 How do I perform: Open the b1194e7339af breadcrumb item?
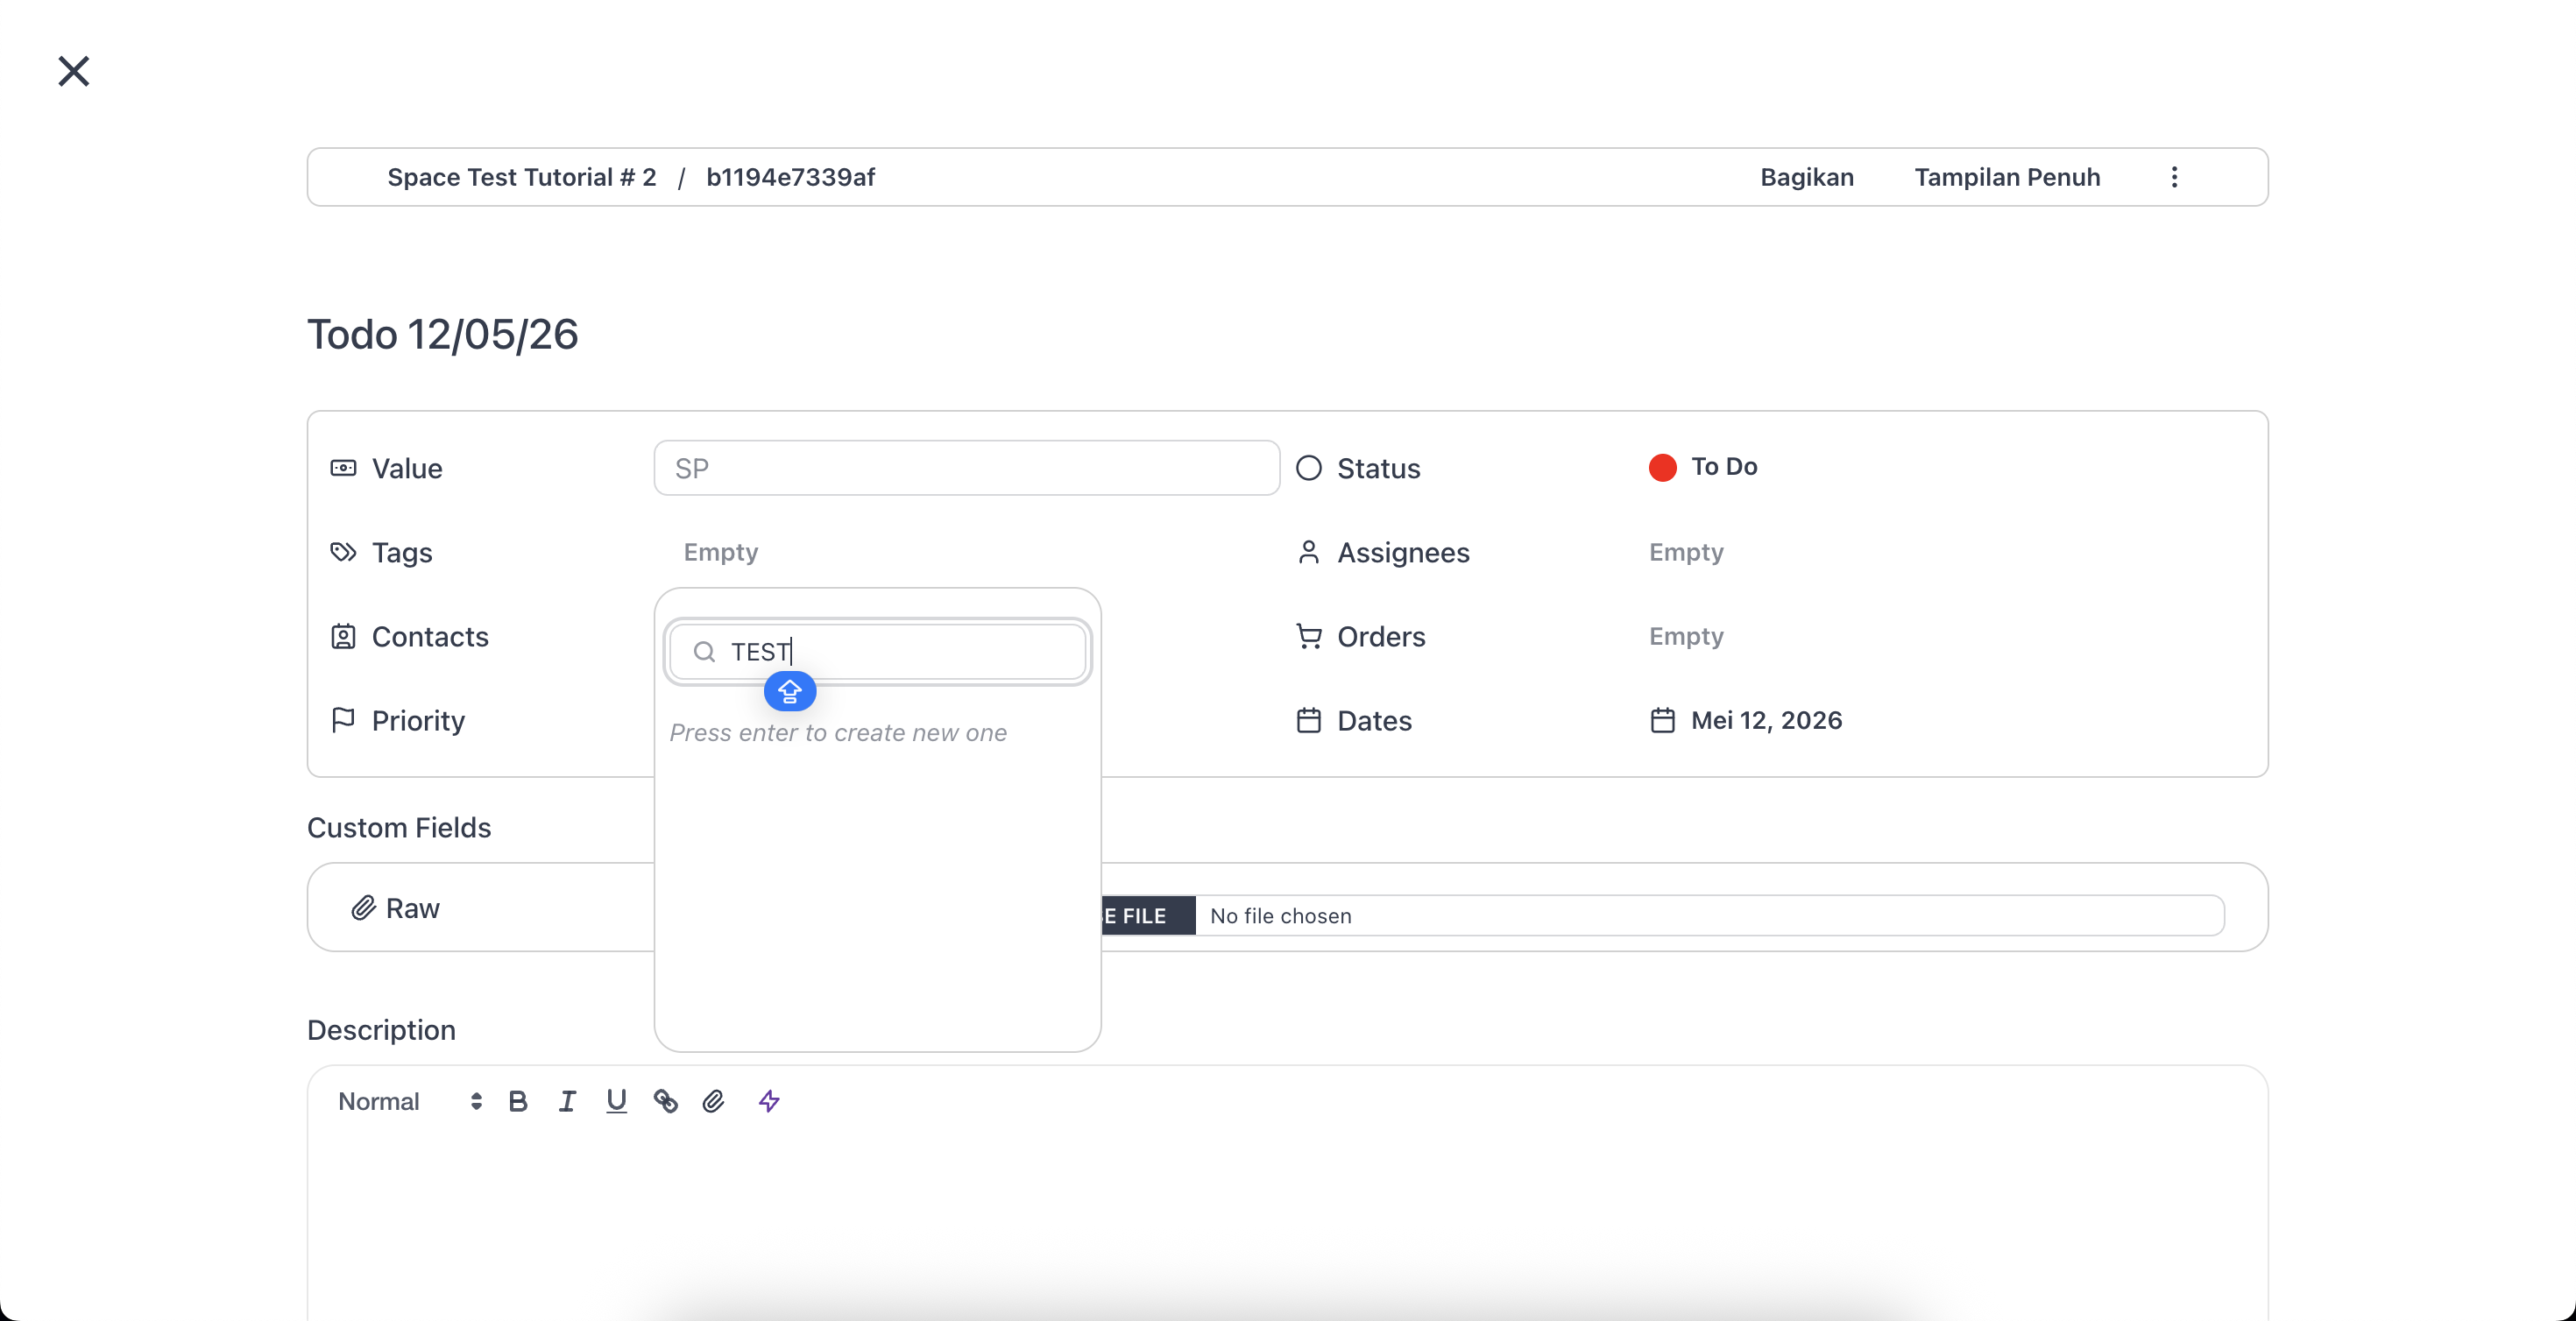790,177
